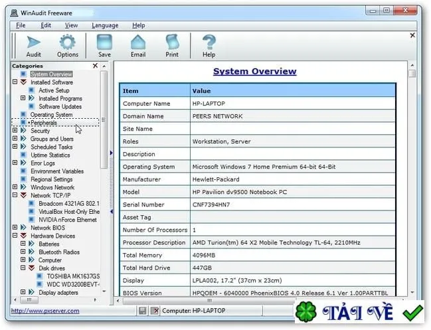Open the Options gear icon
Screen dimensions: 431x330
pos(68,42)
